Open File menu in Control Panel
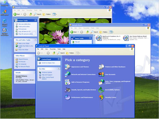Image resolution: width=159 pixels, height=119 pixels. pos(38,49)
